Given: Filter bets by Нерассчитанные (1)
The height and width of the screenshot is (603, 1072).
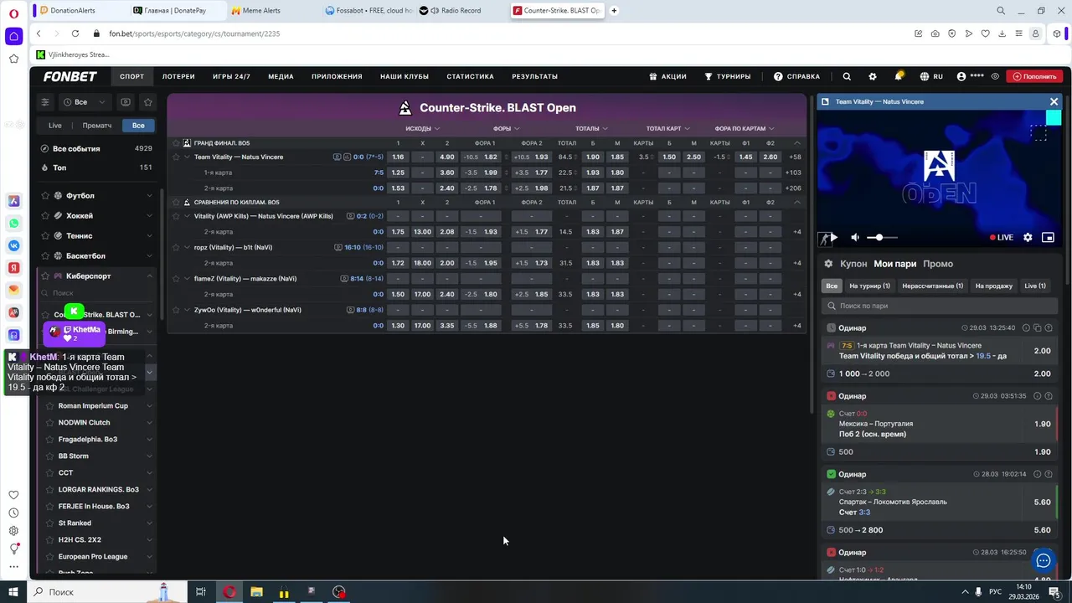Looking at the screenshot, I should [x=932, y=286].
